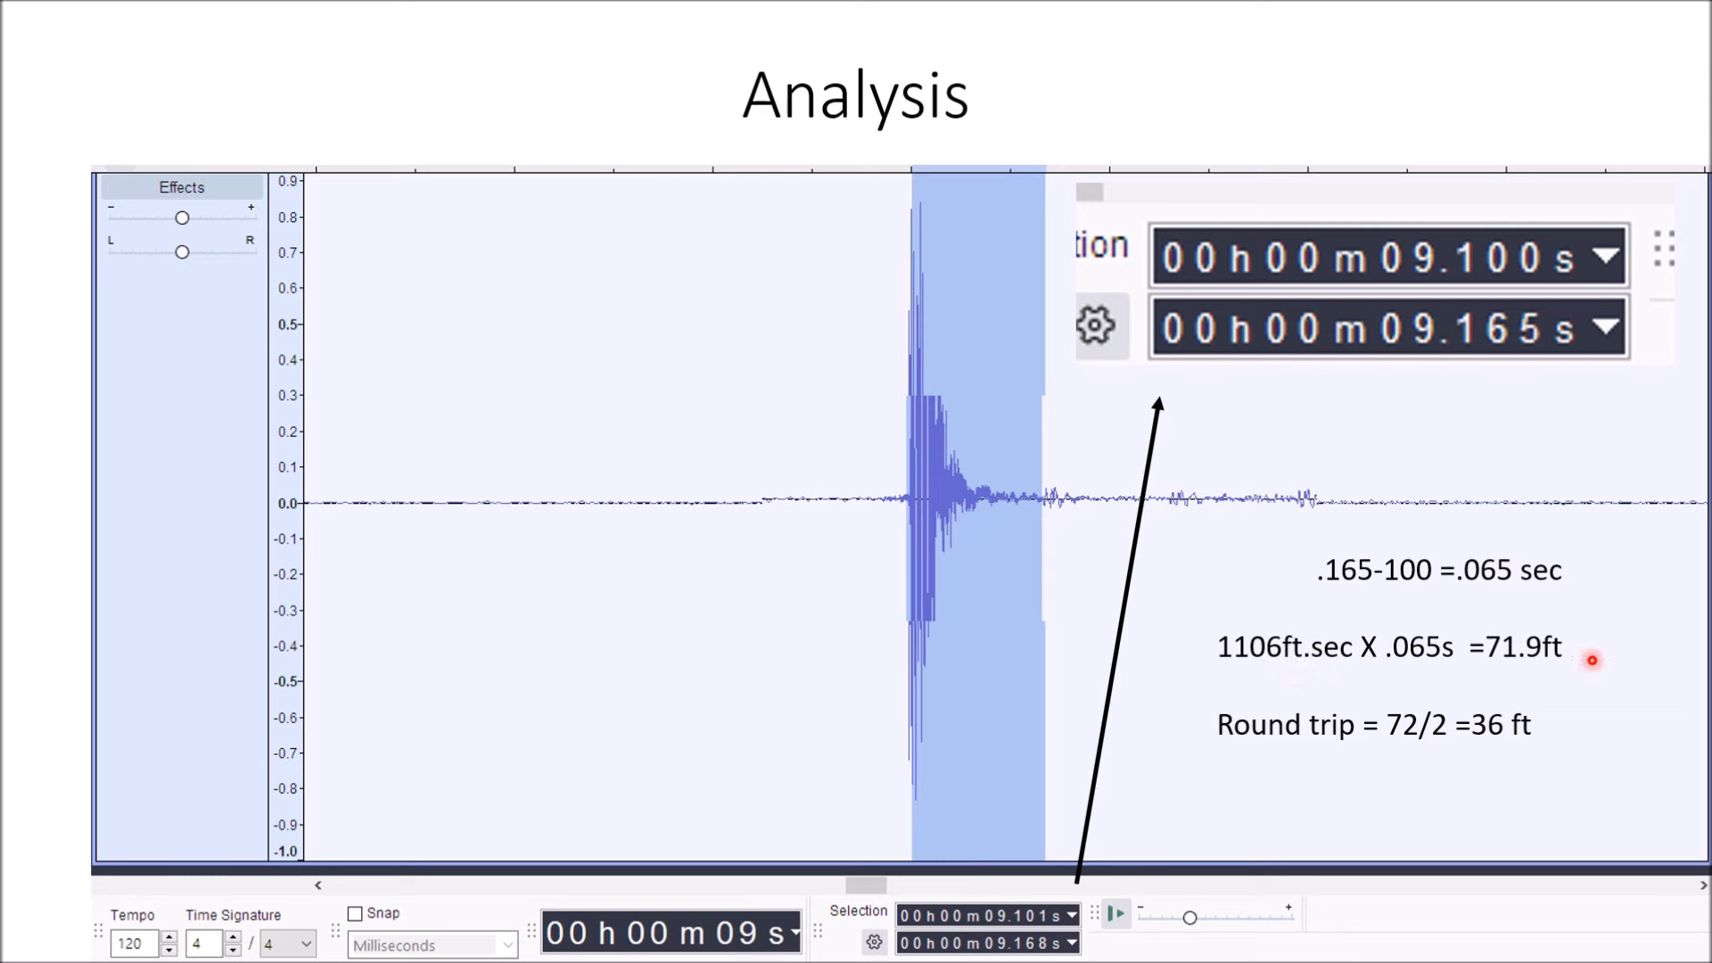Open selection toolbar settings gear

874,942
